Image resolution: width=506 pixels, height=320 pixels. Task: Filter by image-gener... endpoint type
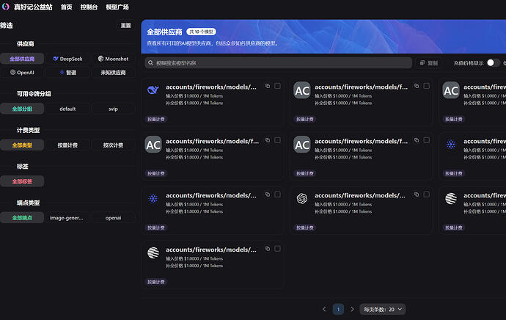click(67, 218)
